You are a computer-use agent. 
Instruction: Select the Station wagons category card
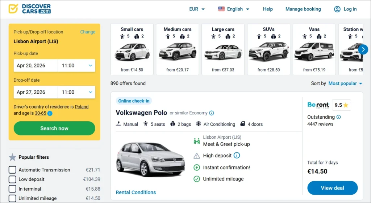351,49
